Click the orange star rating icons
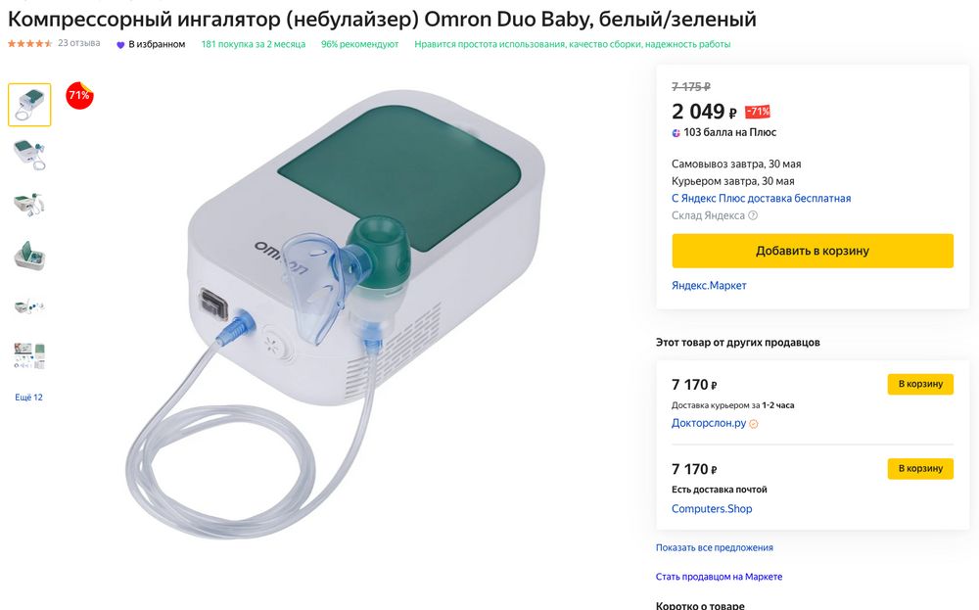This screenshot has height=610, width=979. (x=31, y=43)
